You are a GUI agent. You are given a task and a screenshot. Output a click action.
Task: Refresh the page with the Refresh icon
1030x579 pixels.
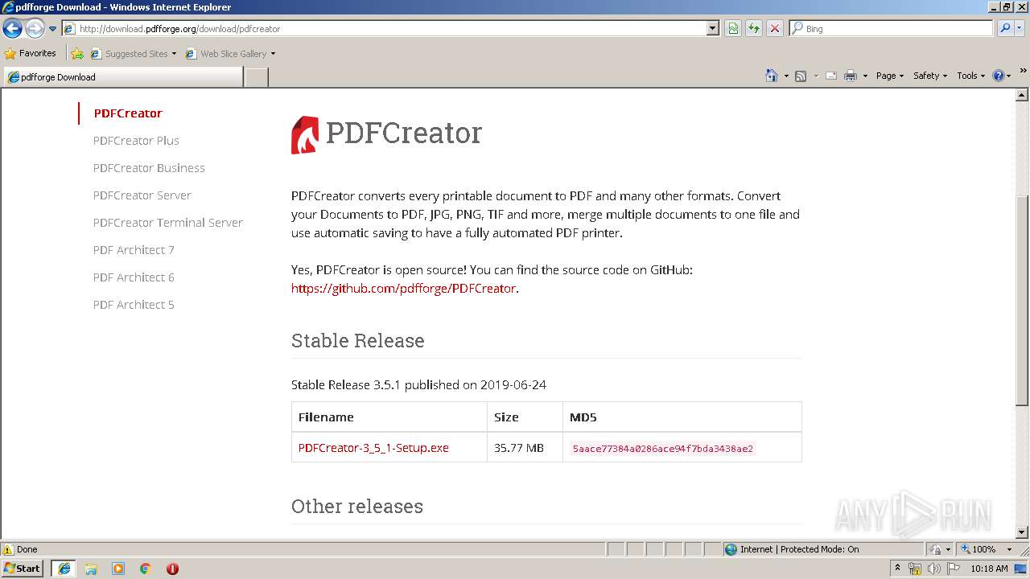(x=754, y=29)
